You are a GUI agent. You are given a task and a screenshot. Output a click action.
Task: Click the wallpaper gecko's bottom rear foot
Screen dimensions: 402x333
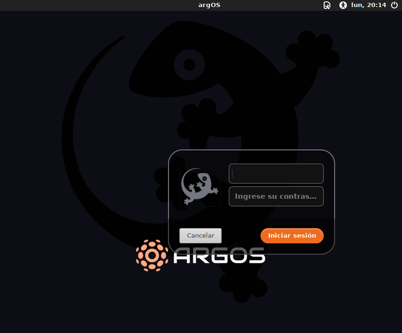pos(242,285)
